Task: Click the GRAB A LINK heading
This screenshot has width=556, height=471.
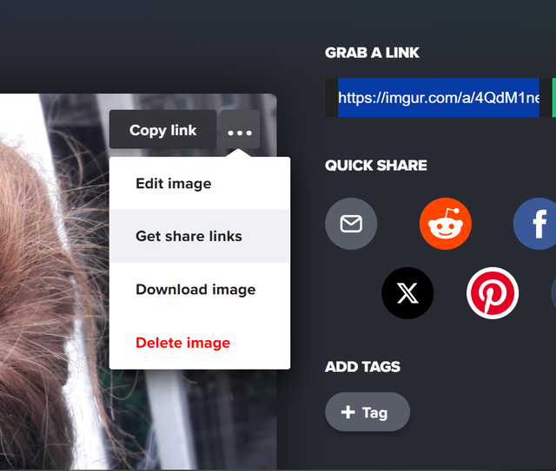Action: point(372,53)
